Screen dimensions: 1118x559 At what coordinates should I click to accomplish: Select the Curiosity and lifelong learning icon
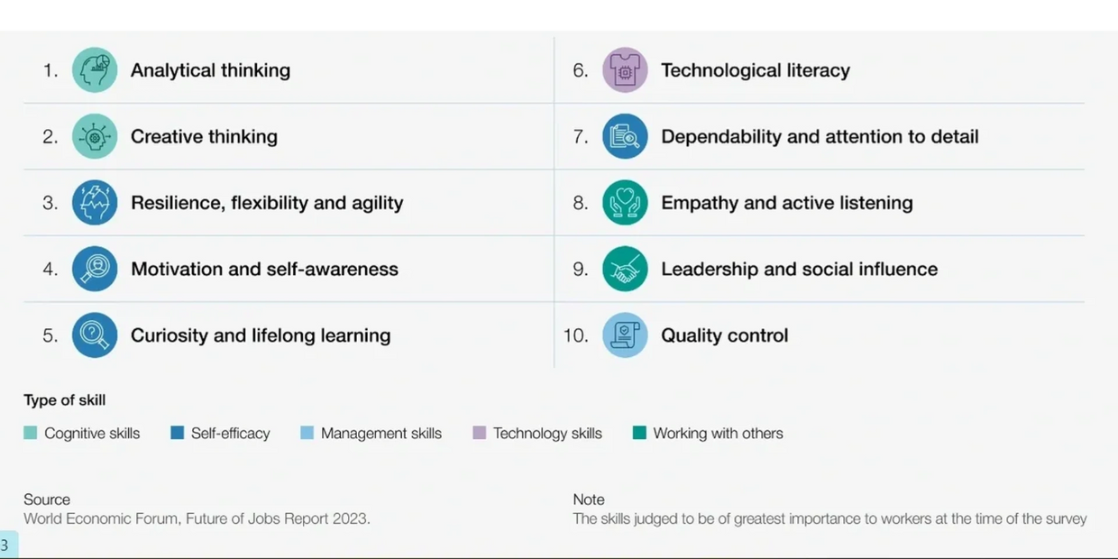[95, 335]
